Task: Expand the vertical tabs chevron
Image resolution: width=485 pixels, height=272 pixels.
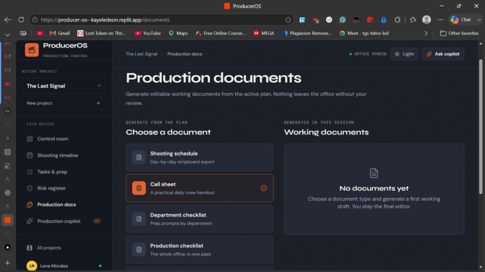Action: (7, 35)
